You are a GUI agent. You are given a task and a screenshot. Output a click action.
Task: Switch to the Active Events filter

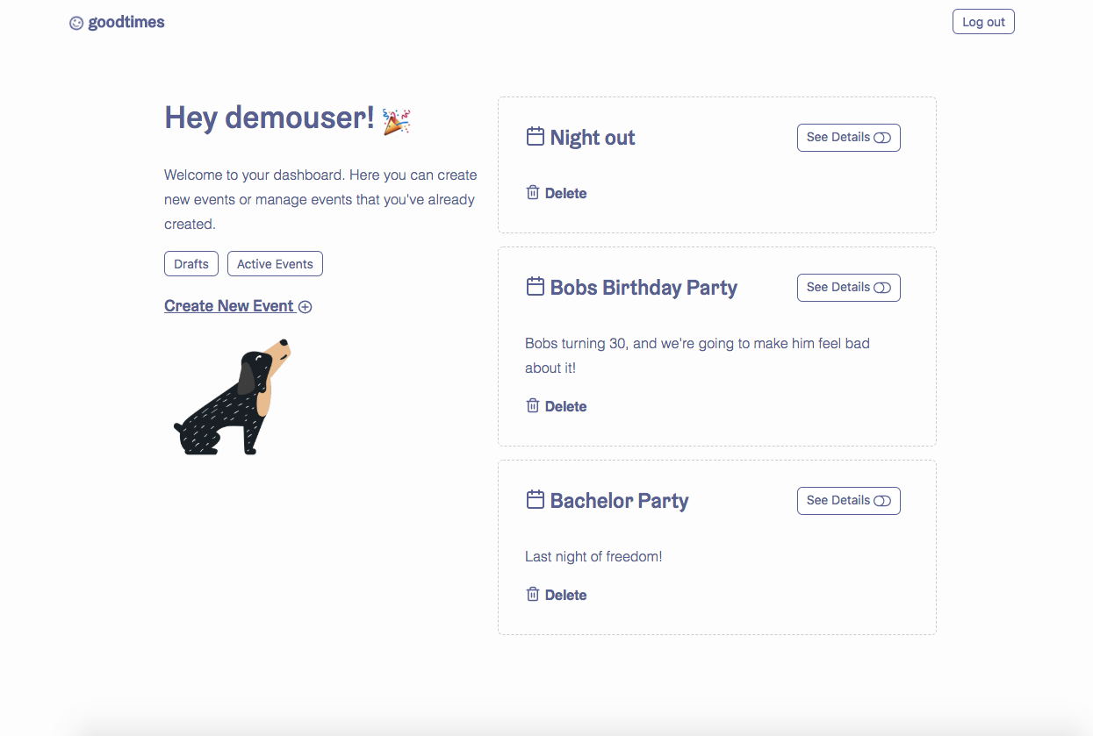275,264
